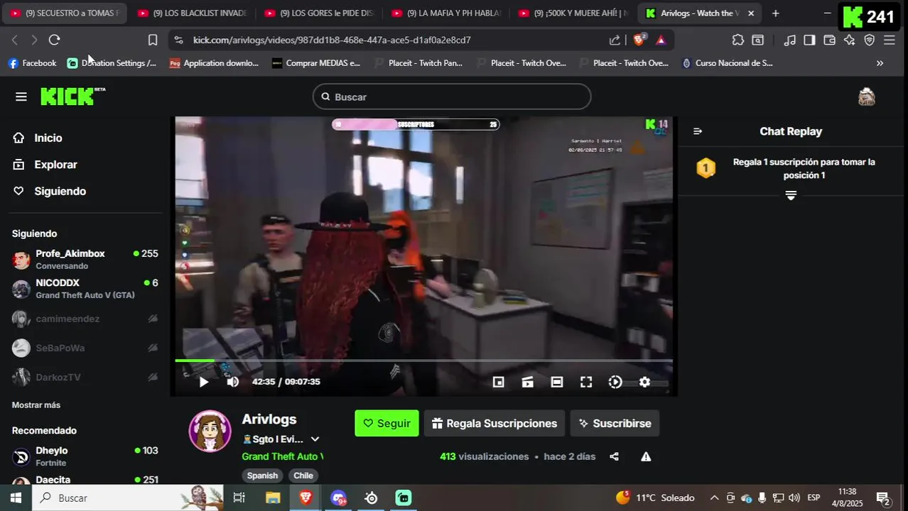Viewport: 908px width, 511px height.
Task: Play the video
Action: click(x=203, y=382)
